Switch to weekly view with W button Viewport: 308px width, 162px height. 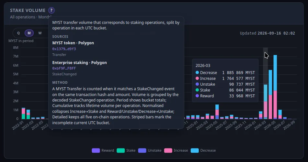tap(40, 33)
